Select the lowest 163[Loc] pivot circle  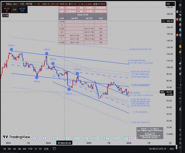pyautogui.click(x=69, y=90)
